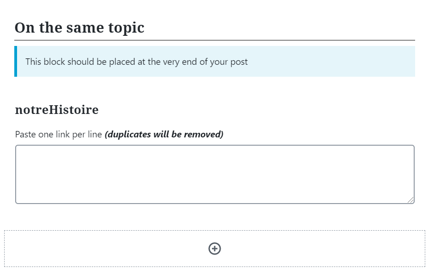The width and height of the screenshot is (434, 278).
Task: Click the word 'post' in the notice
Action: (239, 62)
